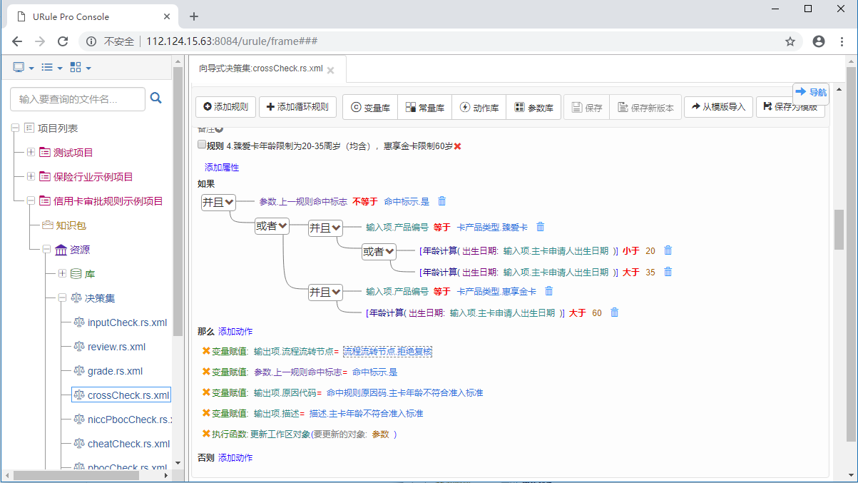
Task: Open Chrome profile account icon
Action: pos(819,41)
